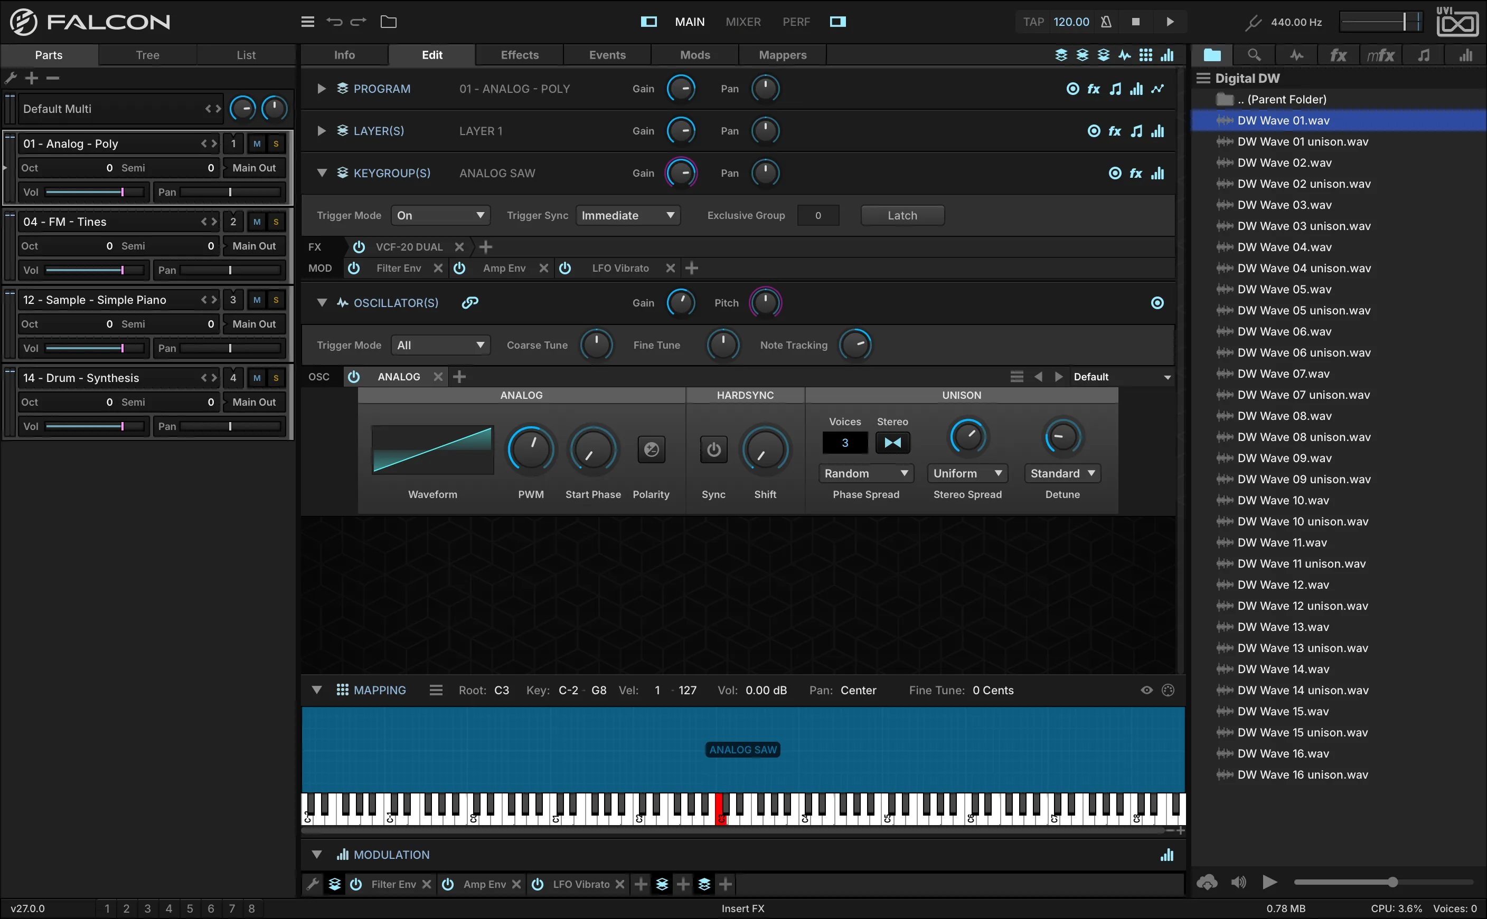1487x919 pixels.
Task: Switch to the MIXER view
Action: point(742,22)
